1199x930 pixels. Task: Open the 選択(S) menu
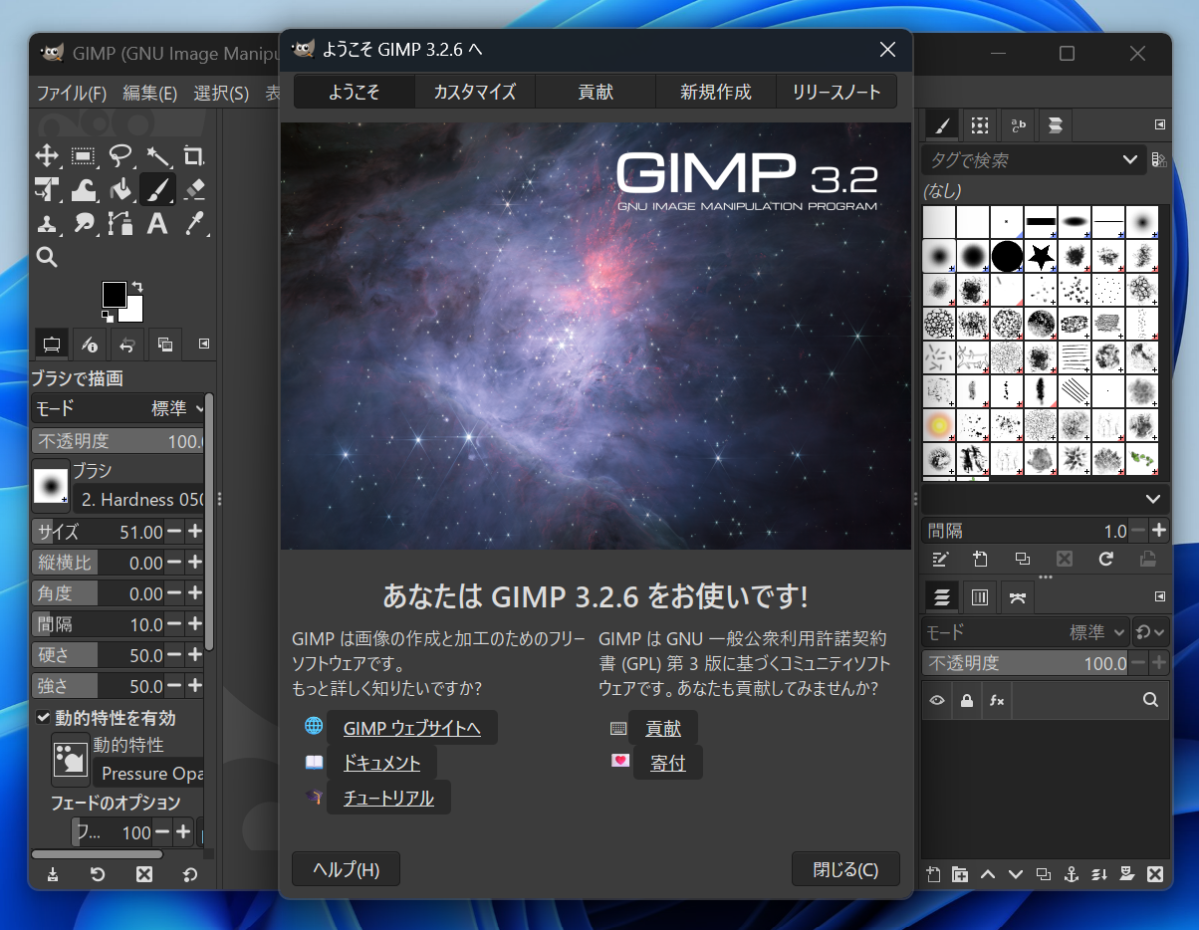[x=221, y=94]
